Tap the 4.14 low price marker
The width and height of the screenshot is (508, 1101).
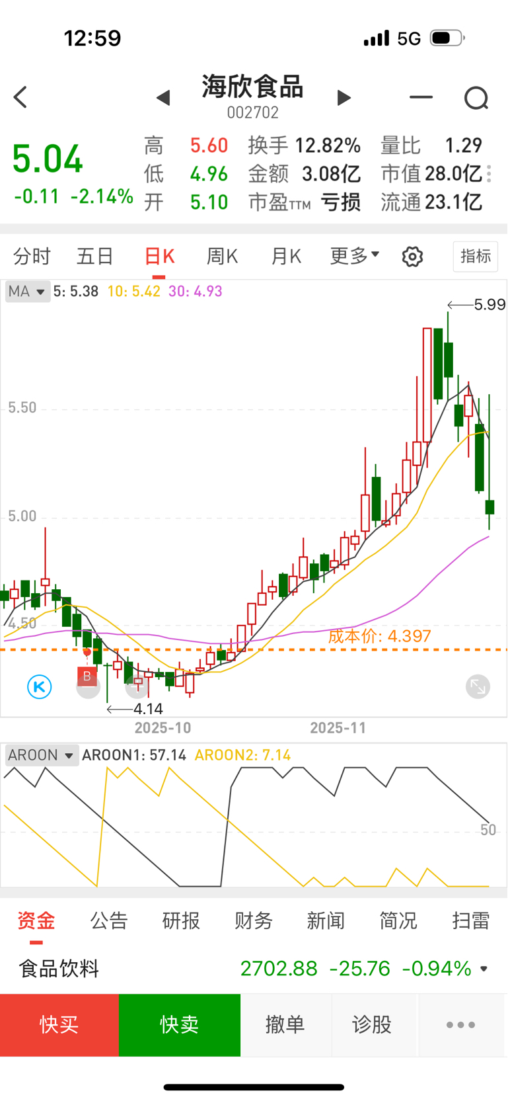[x=148, y=710]
